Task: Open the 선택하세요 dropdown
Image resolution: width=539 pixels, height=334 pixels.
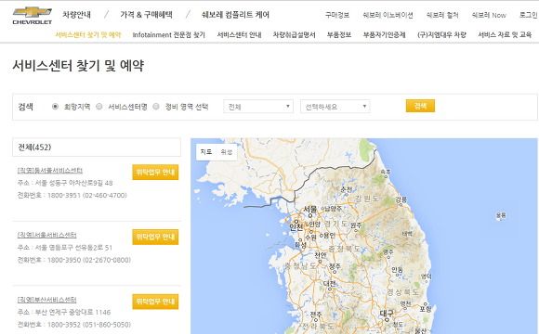Action: pyautogui.click(x=335, y=107)
